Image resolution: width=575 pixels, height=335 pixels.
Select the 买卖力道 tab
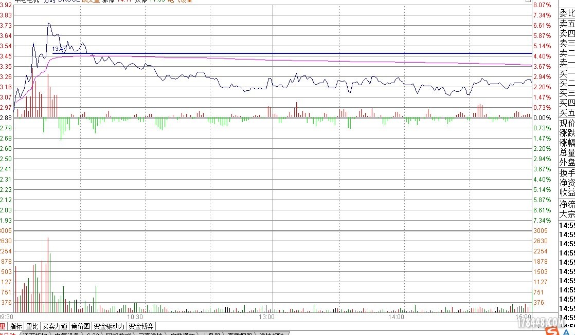click(55, 326)
